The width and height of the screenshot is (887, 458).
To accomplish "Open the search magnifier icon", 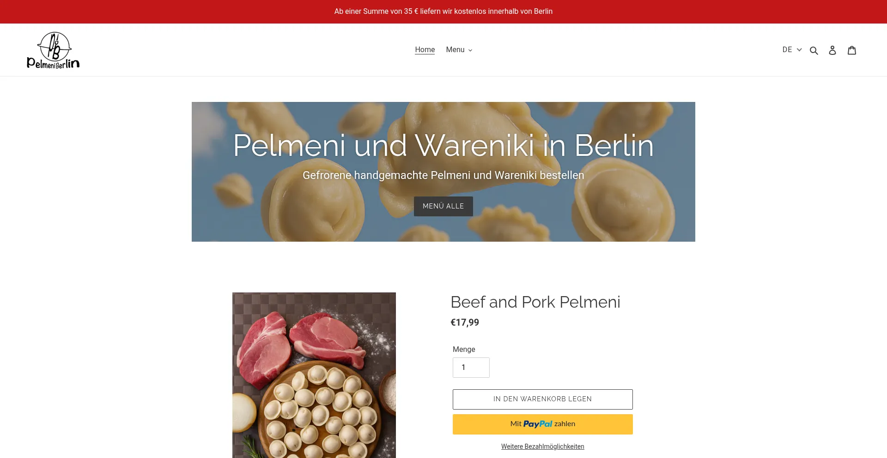I will (x=814, y=50).
